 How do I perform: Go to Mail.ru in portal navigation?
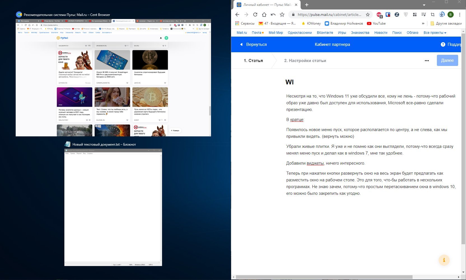(242, 33)
